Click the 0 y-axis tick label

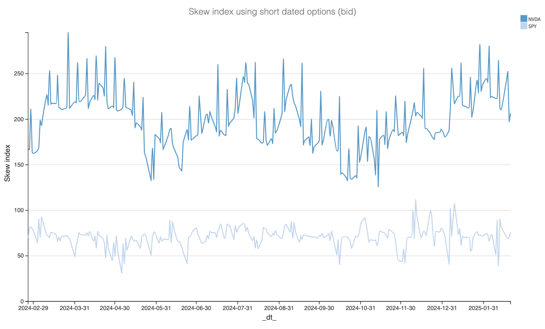pyautogui.click(x=22, y=301)
